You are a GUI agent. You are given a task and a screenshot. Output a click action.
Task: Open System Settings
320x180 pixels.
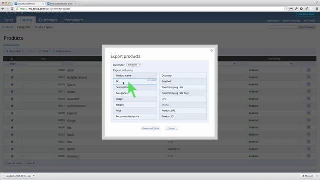click(291, 21)
